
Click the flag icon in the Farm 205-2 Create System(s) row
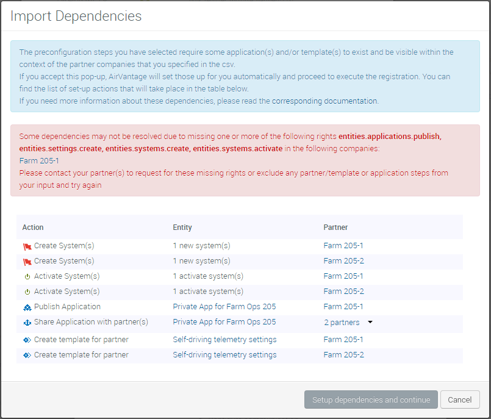pos(27,262)
